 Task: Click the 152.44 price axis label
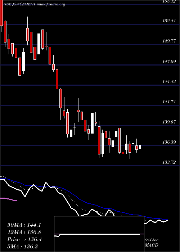tap(168, 21)
